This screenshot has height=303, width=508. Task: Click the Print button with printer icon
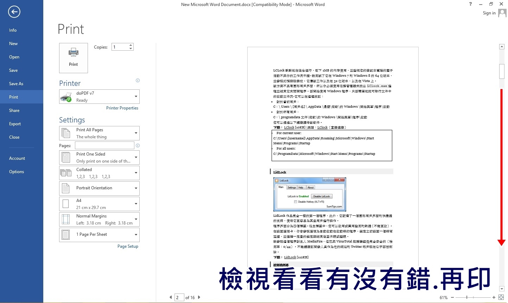[x=74, y=58]
